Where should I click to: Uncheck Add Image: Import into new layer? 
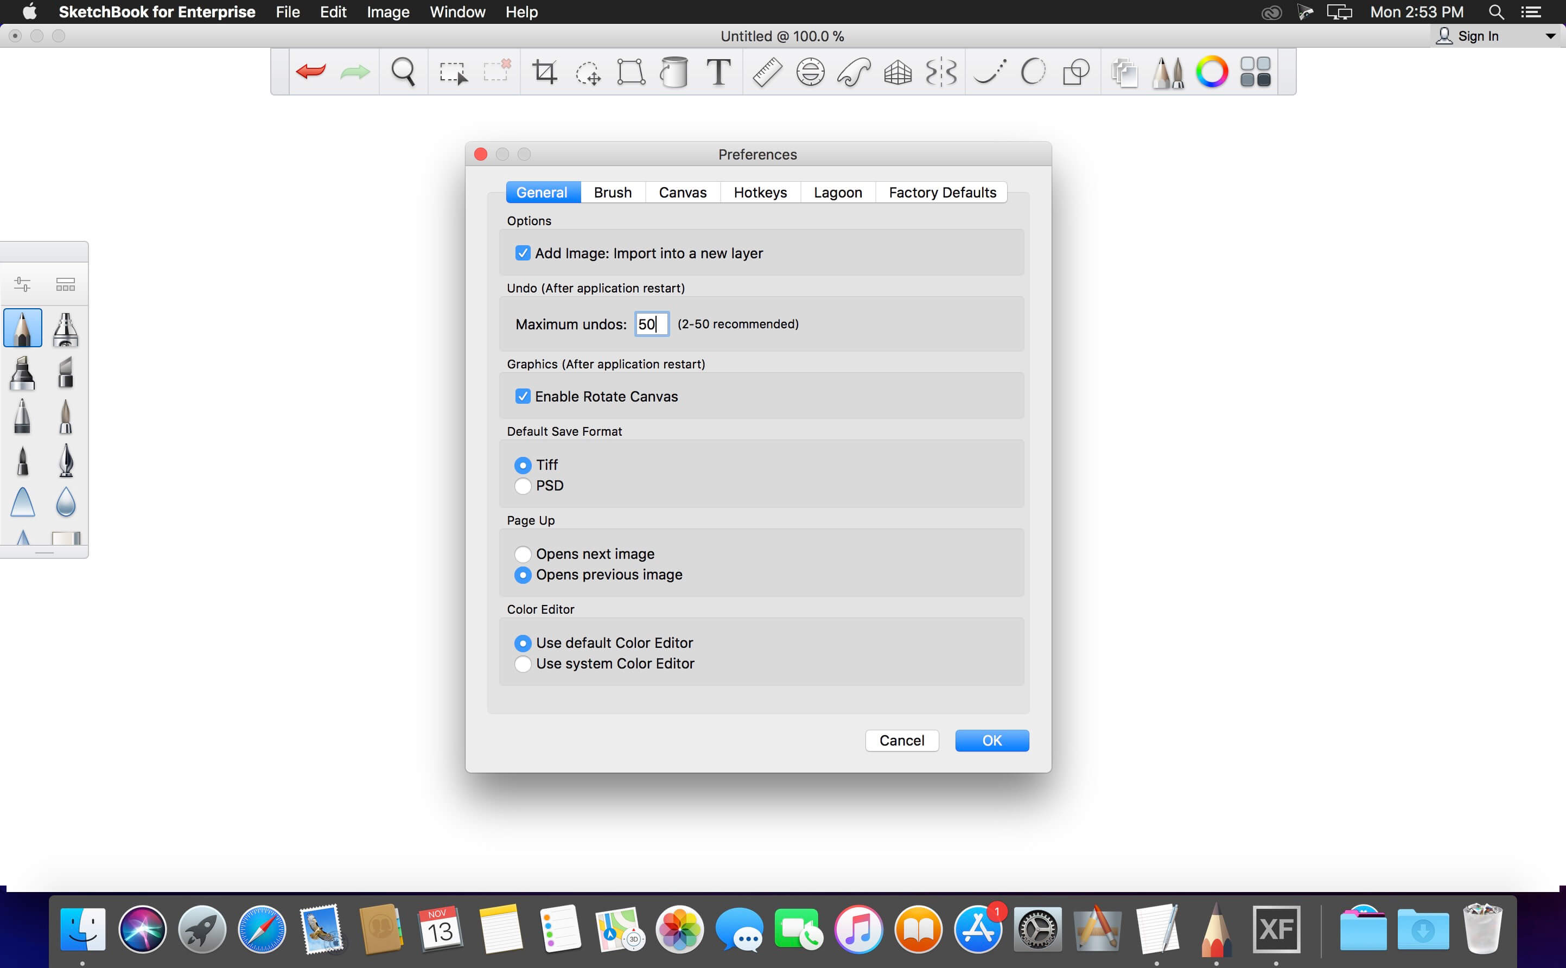(x=523, y=253)
